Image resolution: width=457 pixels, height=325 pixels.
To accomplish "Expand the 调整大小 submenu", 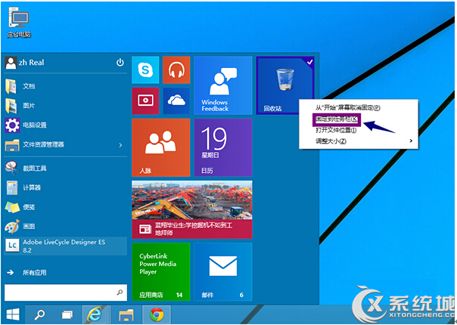I will (x=412, y=141).
